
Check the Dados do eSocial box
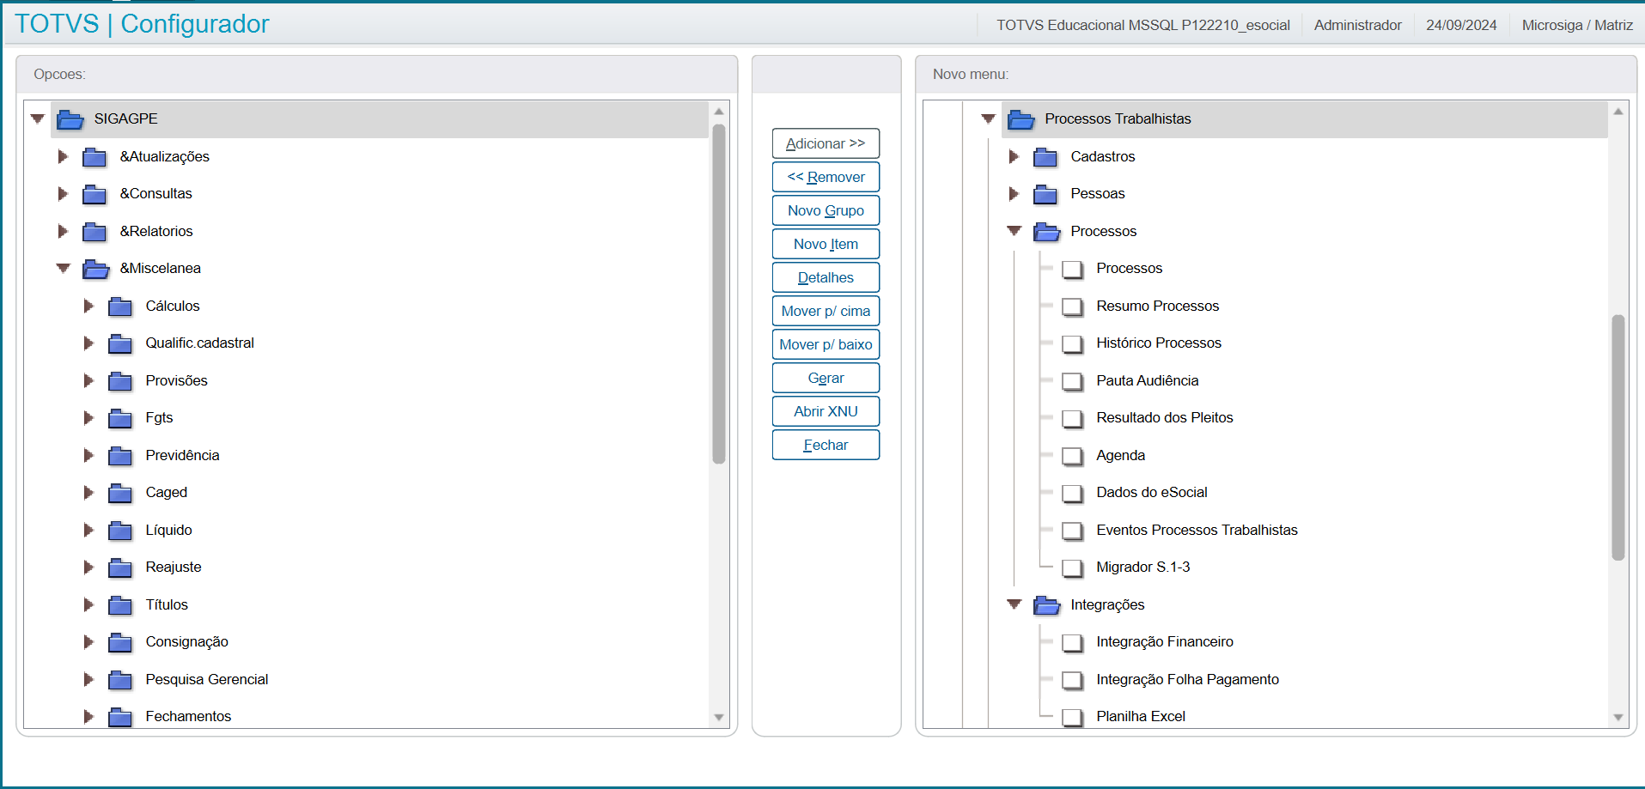pos(1072,494)
